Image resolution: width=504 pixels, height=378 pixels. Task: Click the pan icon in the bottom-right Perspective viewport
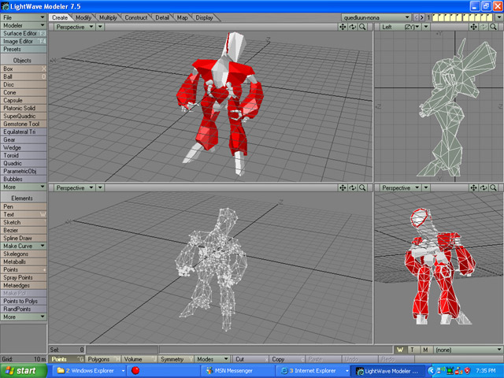coord(473,187)
